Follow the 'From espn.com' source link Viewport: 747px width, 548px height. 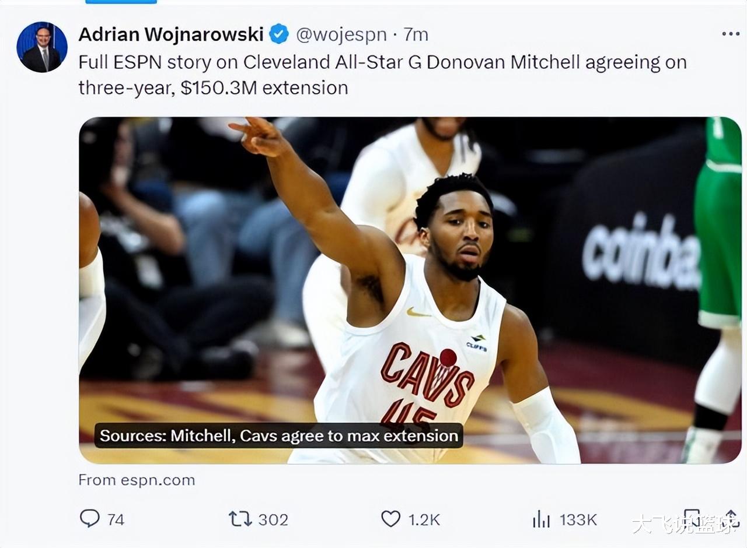click(x=137, y=480)
